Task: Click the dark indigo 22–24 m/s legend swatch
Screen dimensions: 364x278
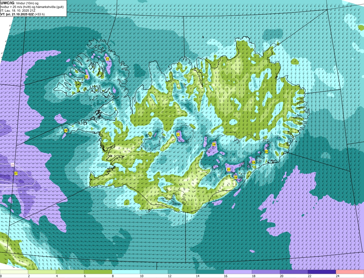Action: tap(322, 272)
